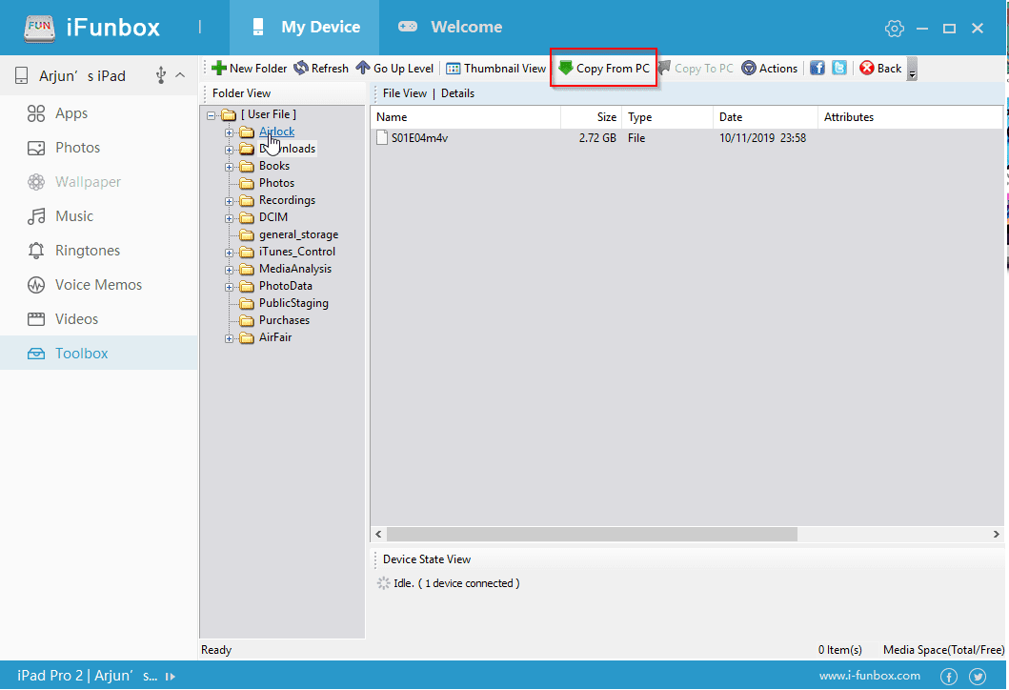
Task: Switch to the My Device tab
Action: coord(304,27)
